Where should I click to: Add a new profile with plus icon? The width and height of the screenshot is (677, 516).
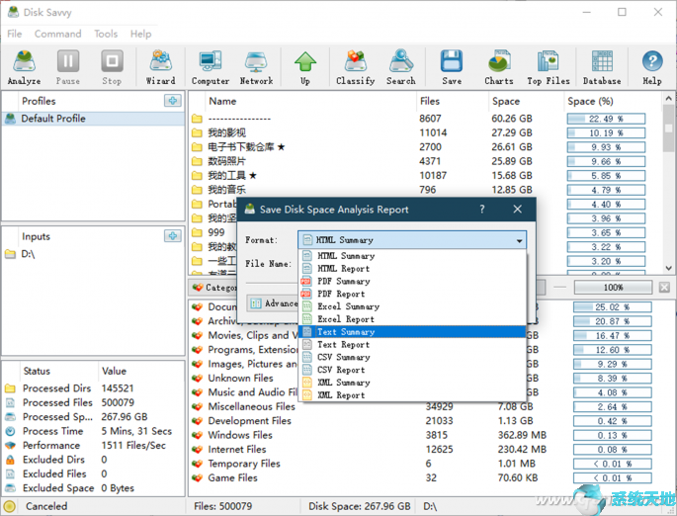pos(173,101)
